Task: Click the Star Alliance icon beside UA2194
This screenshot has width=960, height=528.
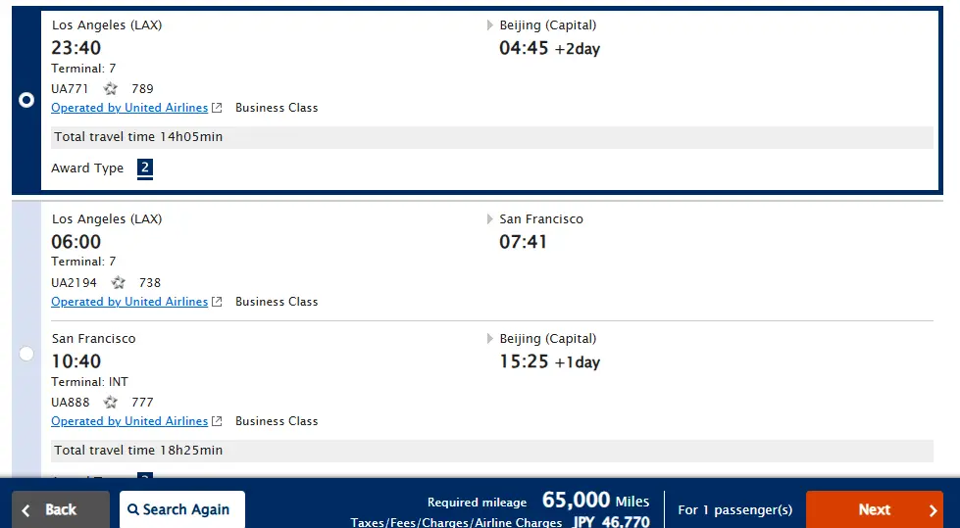Action: point(119,283)
